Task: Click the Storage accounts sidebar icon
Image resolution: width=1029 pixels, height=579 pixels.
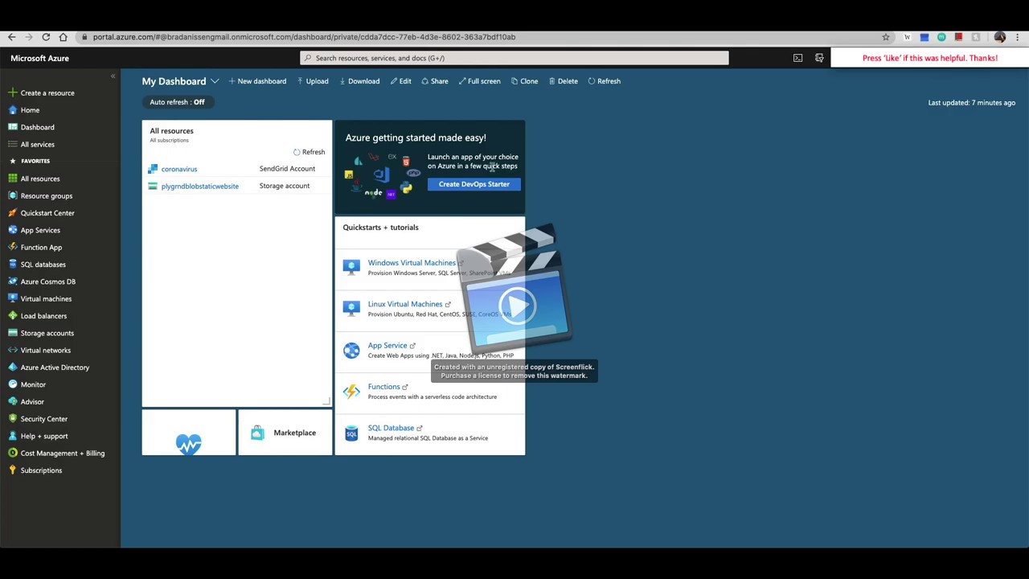Action: coord(12,333)
